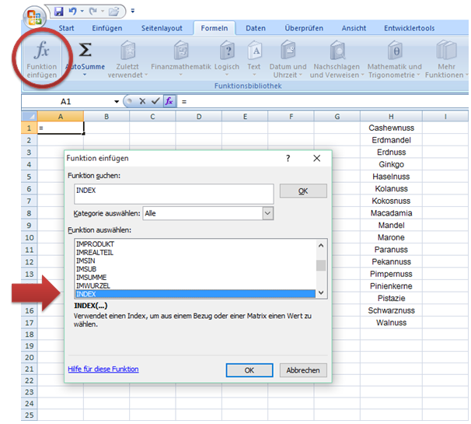471x424 pixels.
Task: Open the Logisch functions icon
Action: coord(227,51)
